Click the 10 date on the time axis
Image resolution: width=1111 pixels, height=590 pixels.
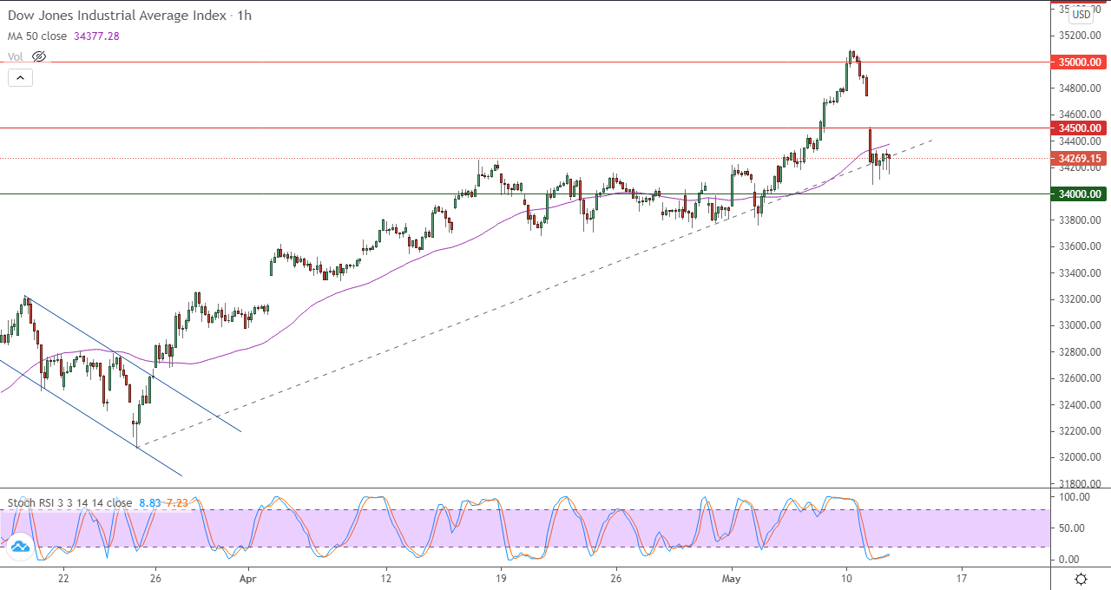846,578
